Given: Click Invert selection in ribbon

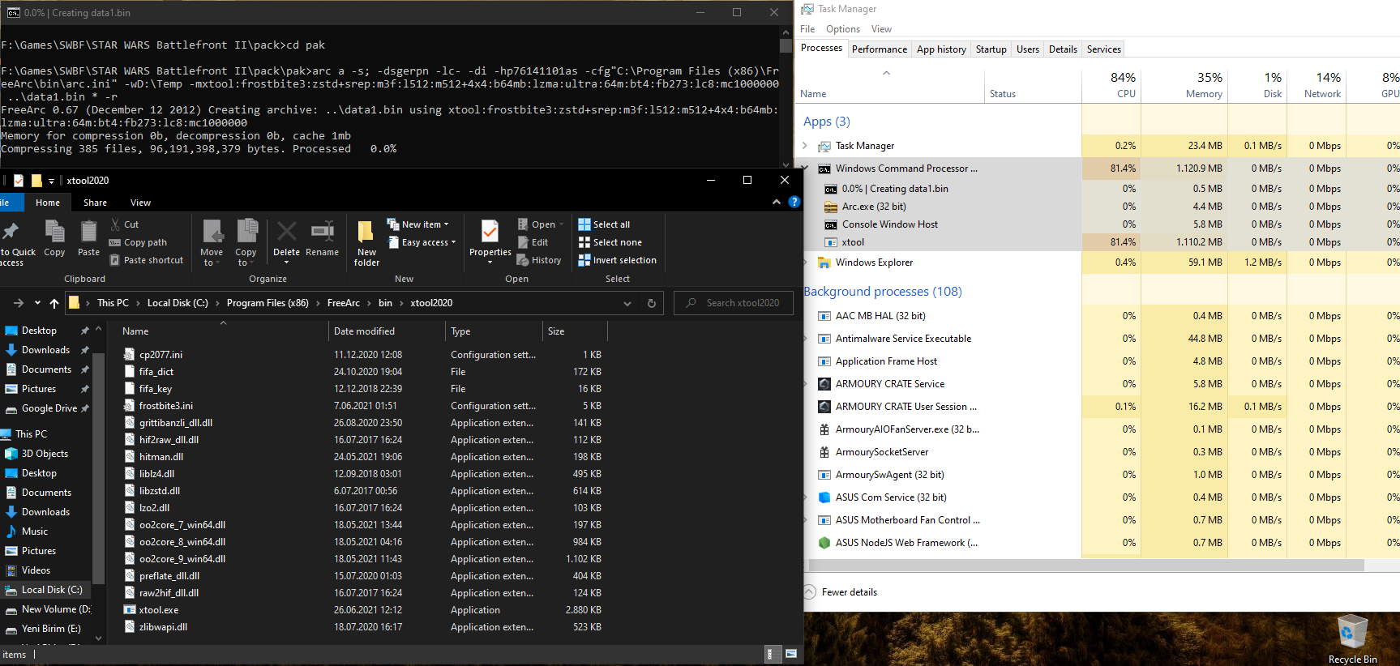Looking at the screenshot, I should [617, 260].
